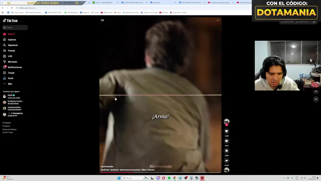Open Opera from the taskbar
This screenshot has width=321, height=181.
(164, 178)
